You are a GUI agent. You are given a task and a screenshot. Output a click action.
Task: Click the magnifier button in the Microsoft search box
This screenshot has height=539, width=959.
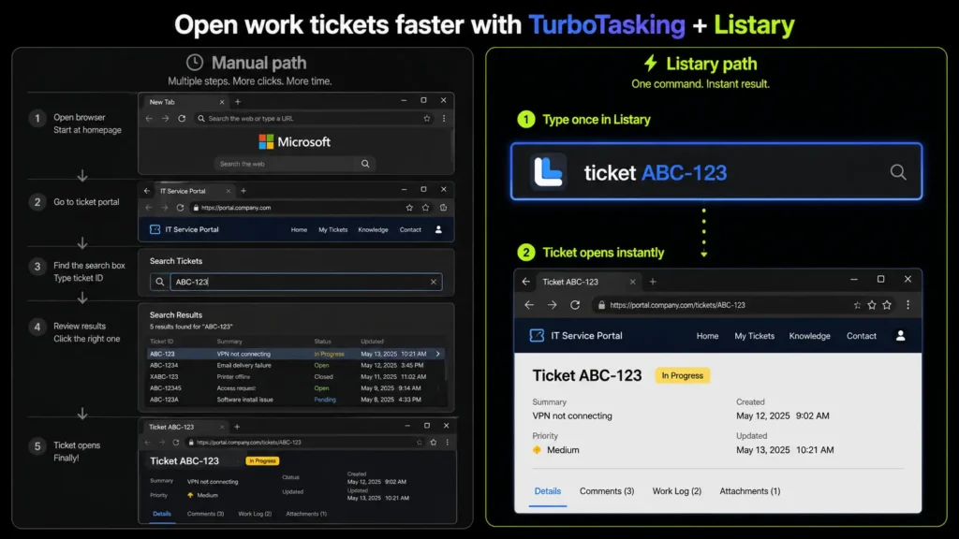tap(365, 164)
